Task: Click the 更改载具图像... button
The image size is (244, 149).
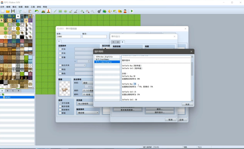Action: (x=127, y=110)
